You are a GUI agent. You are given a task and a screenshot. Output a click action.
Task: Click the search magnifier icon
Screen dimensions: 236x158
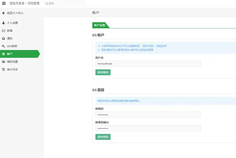[47, 3]
